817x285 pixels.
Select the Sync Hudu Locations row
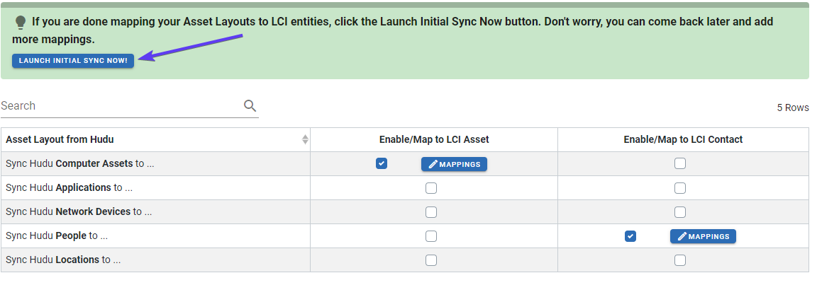pyautogui.click(x=63, y=260)
